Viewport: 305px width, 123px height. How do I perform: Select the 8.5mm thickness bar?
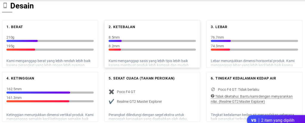152,41
